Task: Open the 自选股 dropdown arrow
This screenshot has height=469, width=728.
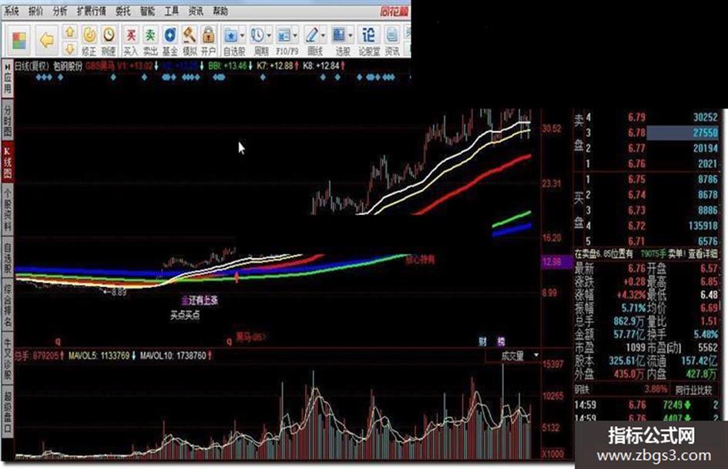Action: 242,35
